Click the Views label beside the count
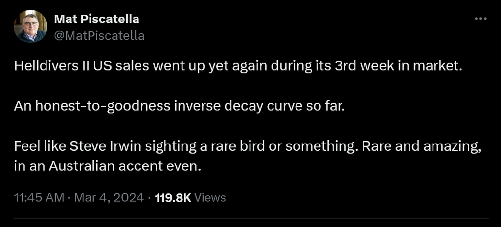The image size is (501, 227). [210, 198]
